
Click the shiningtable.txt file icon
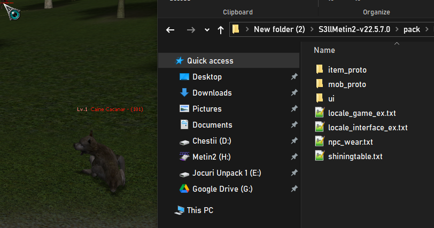coord(320,155)
